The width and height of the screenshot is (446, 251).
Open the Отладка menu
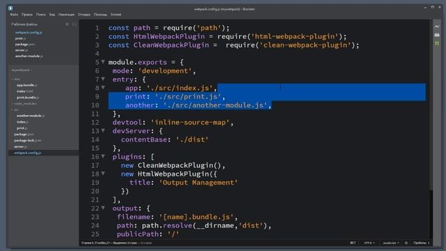tap(84, 14)
